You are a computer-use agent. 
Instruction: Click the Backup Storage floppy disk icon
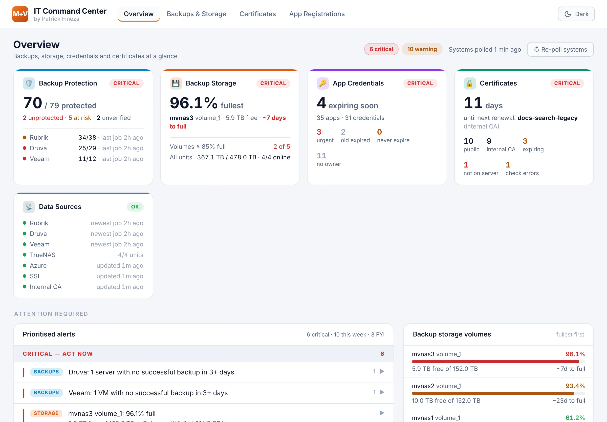[176, 83]
